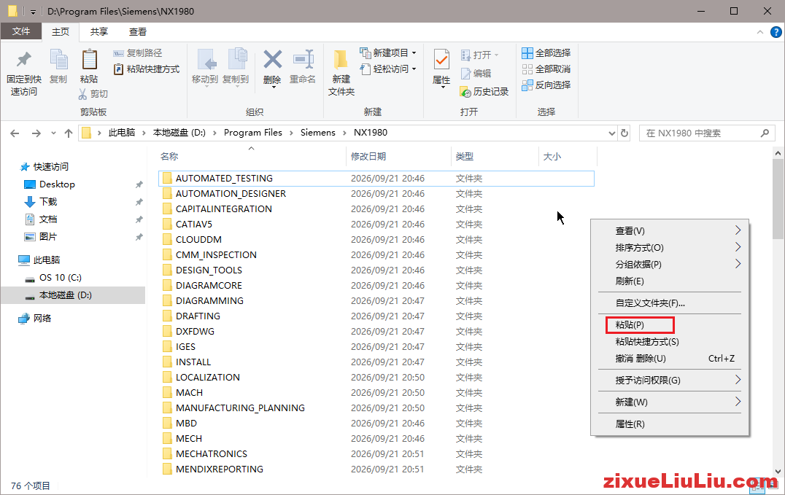Click the address bar refresh button
The height and width of the screenshot is (495, 785).
(624, 133)
